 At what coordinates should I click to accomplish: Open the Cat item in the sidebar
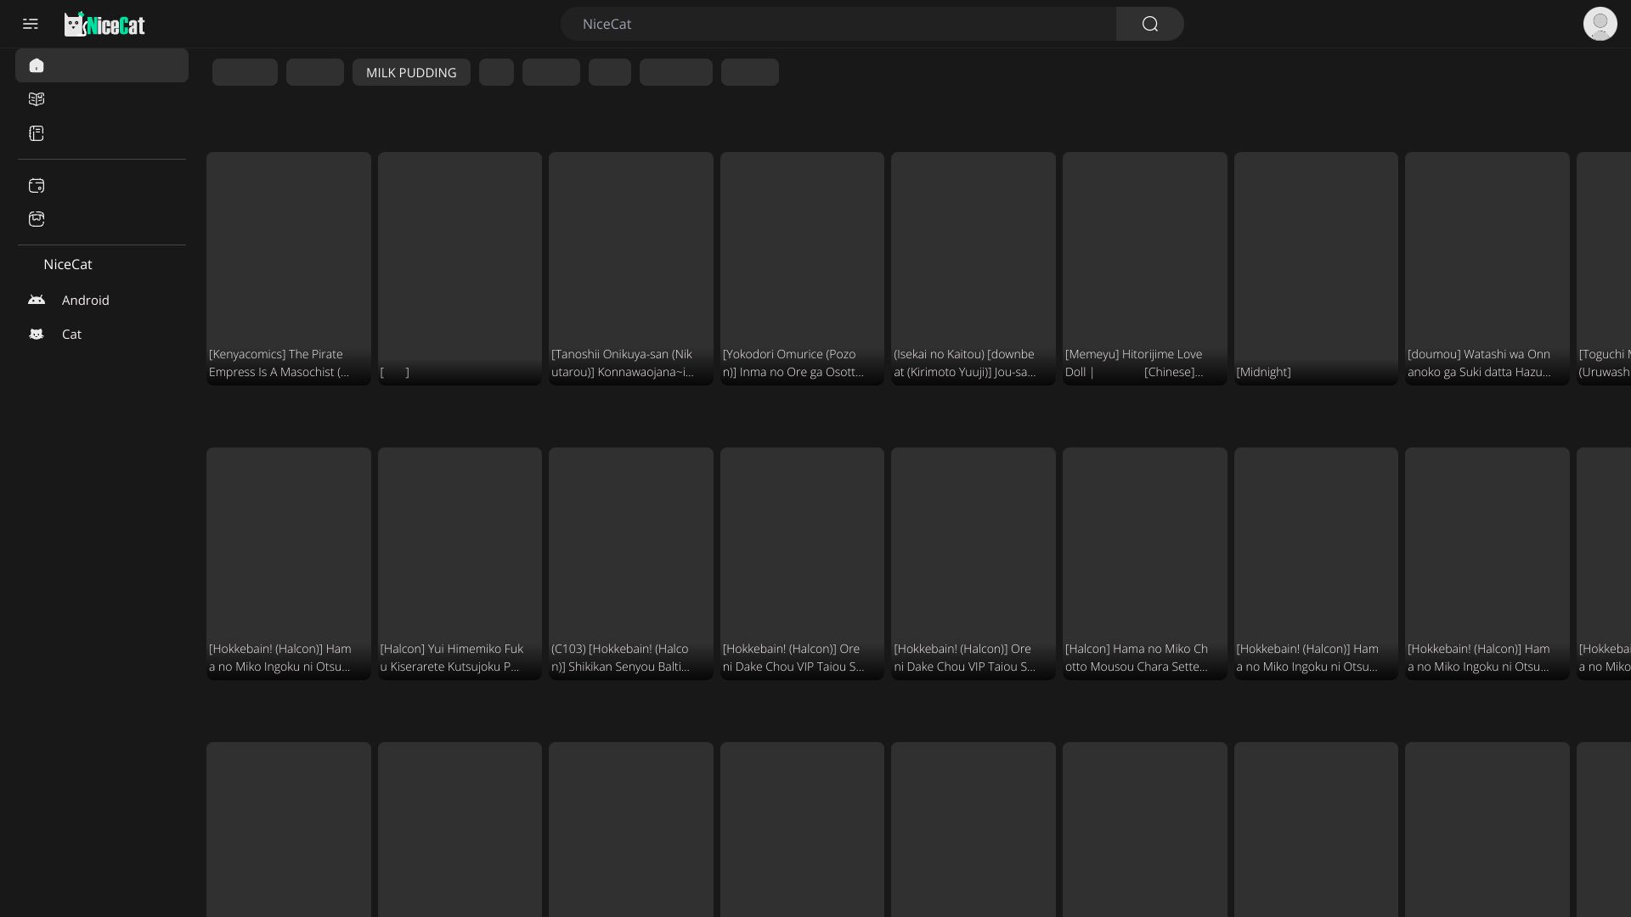[102, 334]
